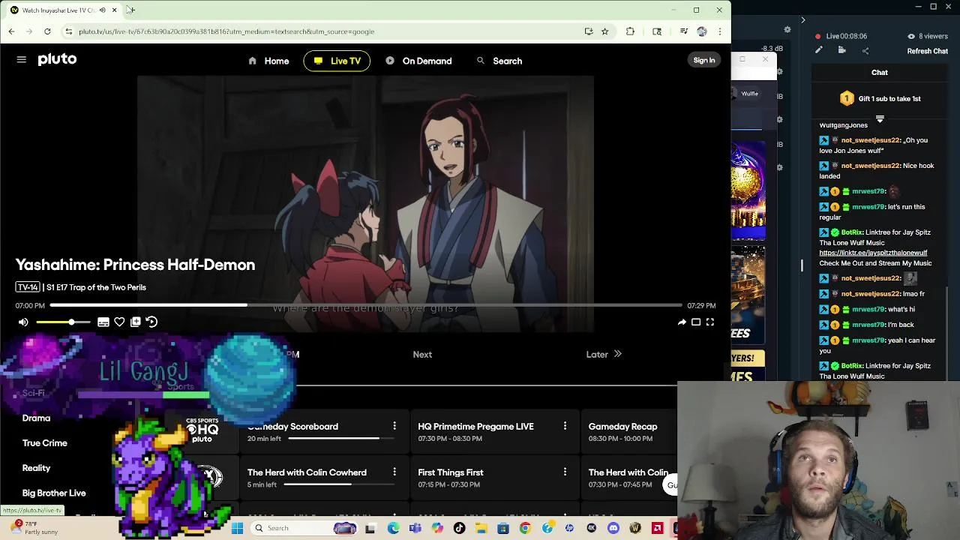Toggle theater mode player icon

pos(696,322)
